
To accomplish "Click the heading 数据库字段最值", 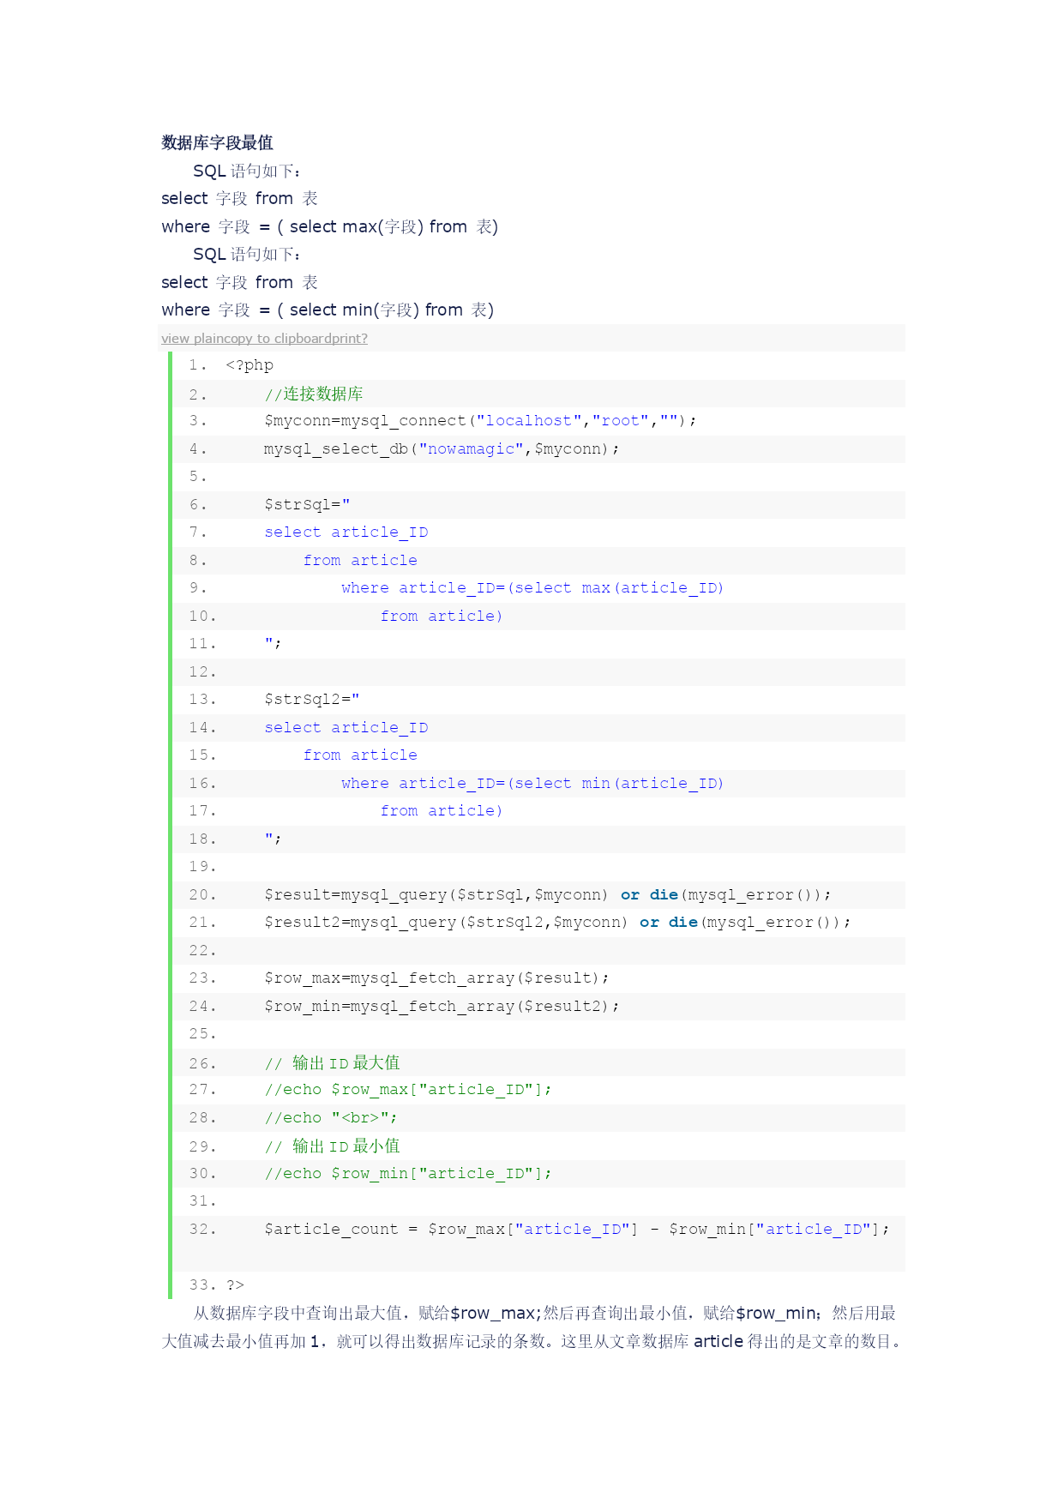I will click(x=217, y=142).
